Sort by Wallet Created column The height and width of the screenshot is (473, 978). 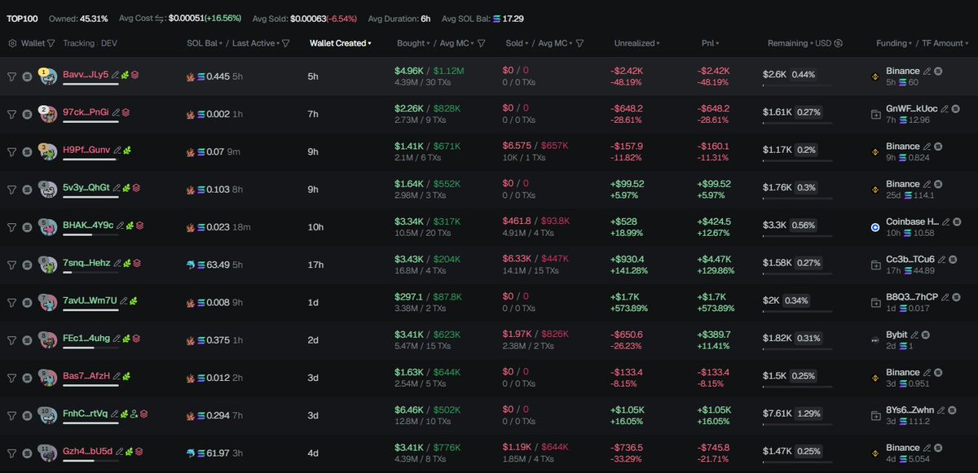(x=341, y=43)
